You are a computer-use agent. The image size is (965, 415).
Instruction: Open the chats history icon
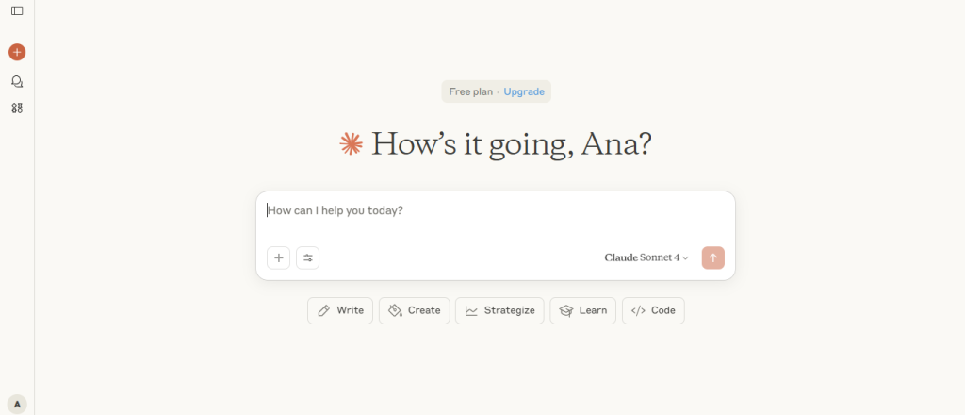click(17, 82)
